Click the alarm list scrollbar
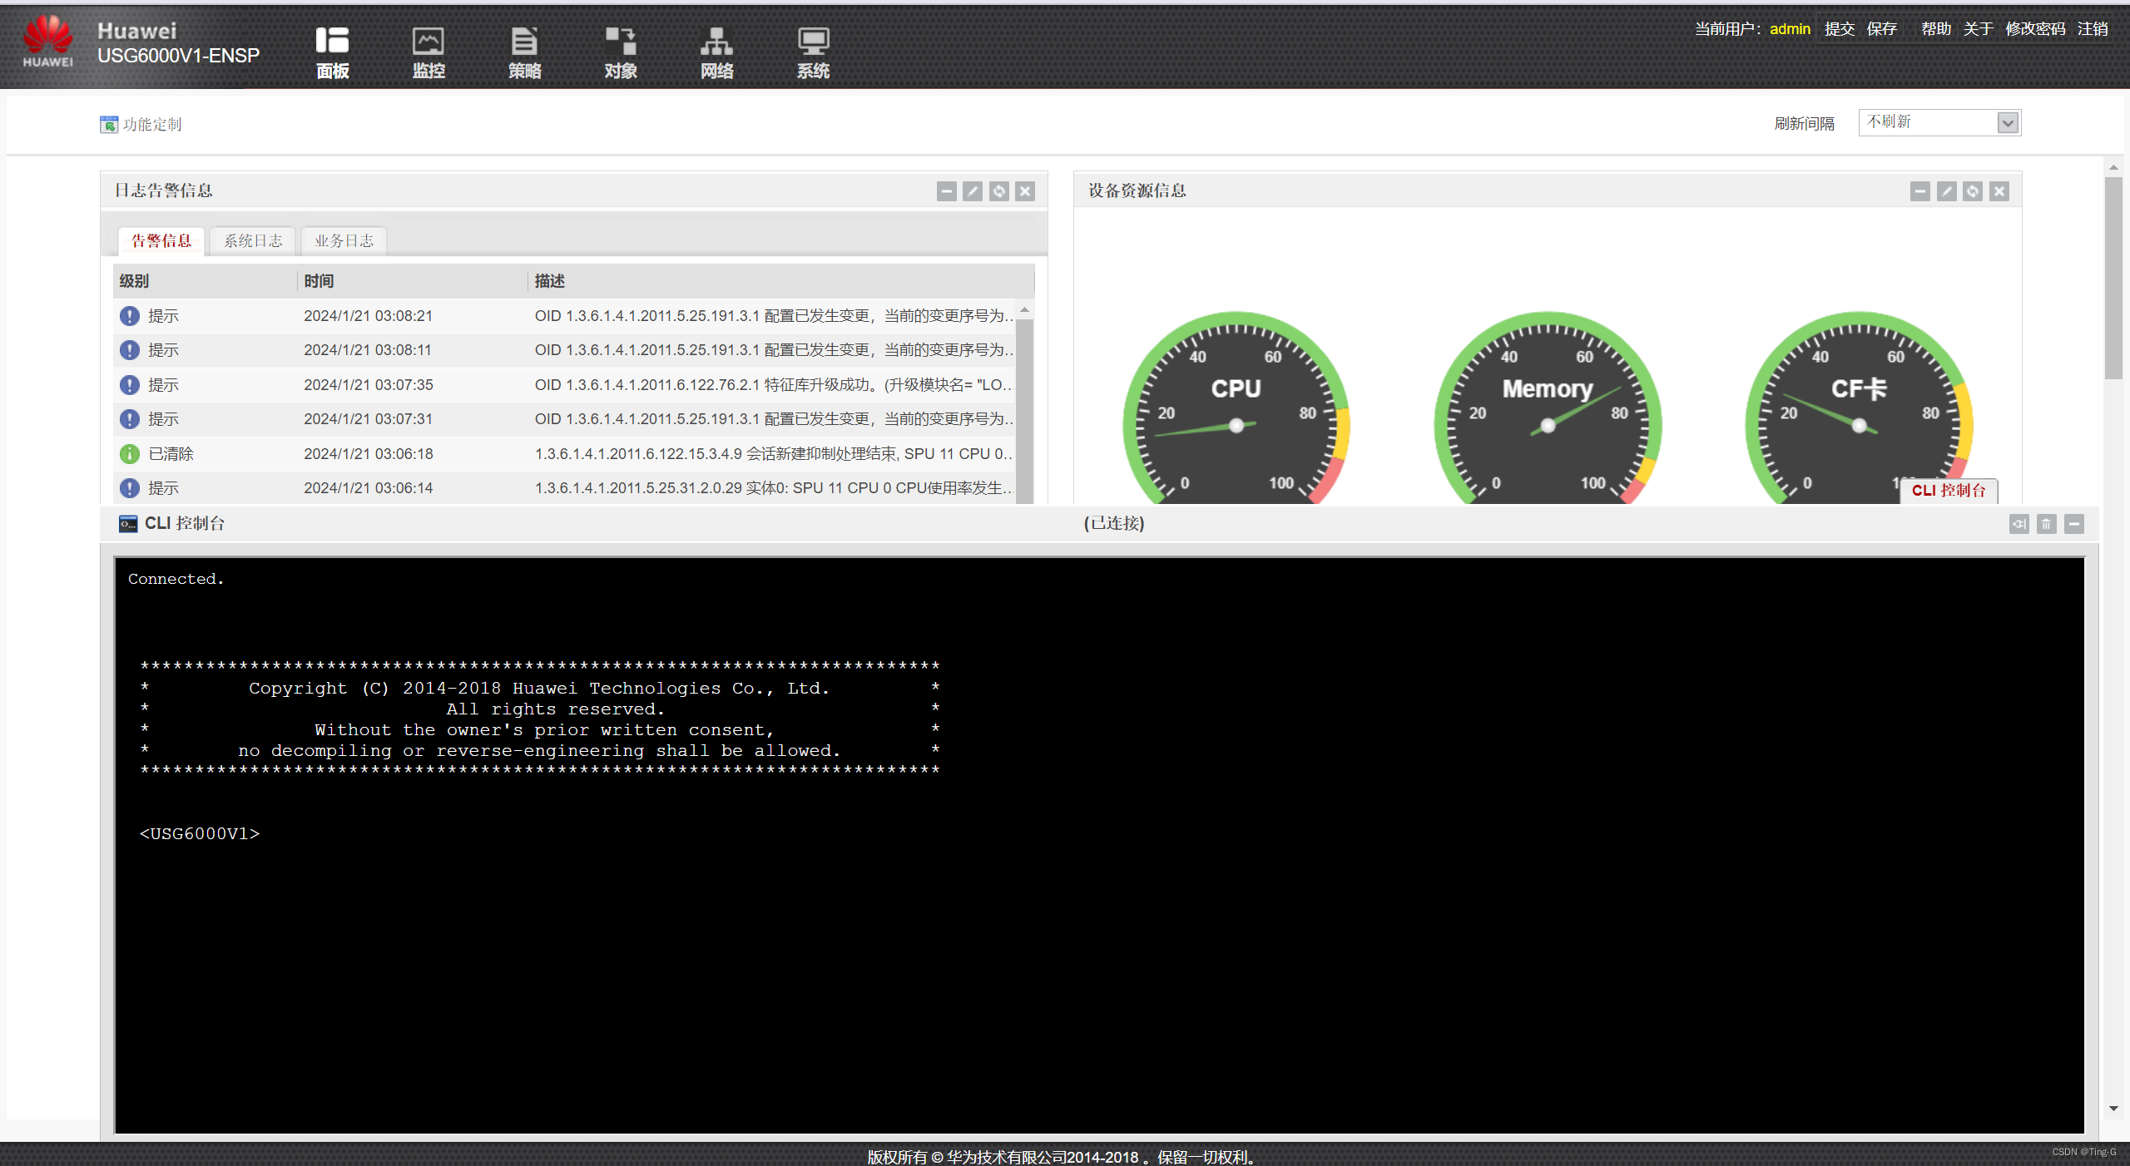Screen dimensions: 2130x1166 point(1025,408)
